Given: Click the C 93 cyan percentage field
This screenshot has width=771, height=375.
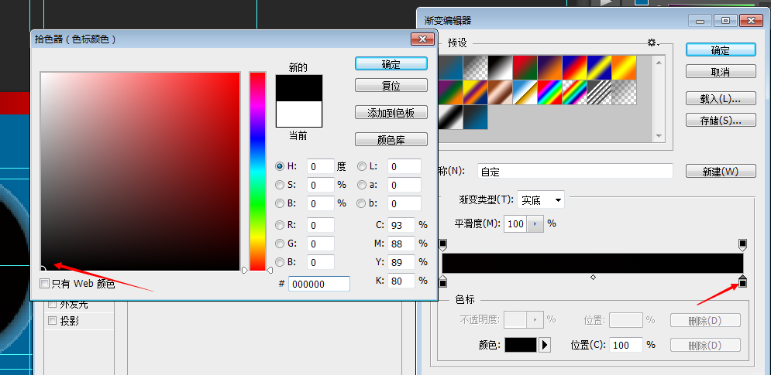Looking at the screenshot, I should [x=401, y=225].
